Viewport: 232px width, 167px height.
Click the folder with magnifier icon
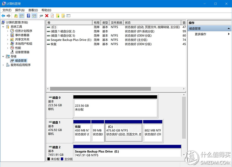[63, 16]
